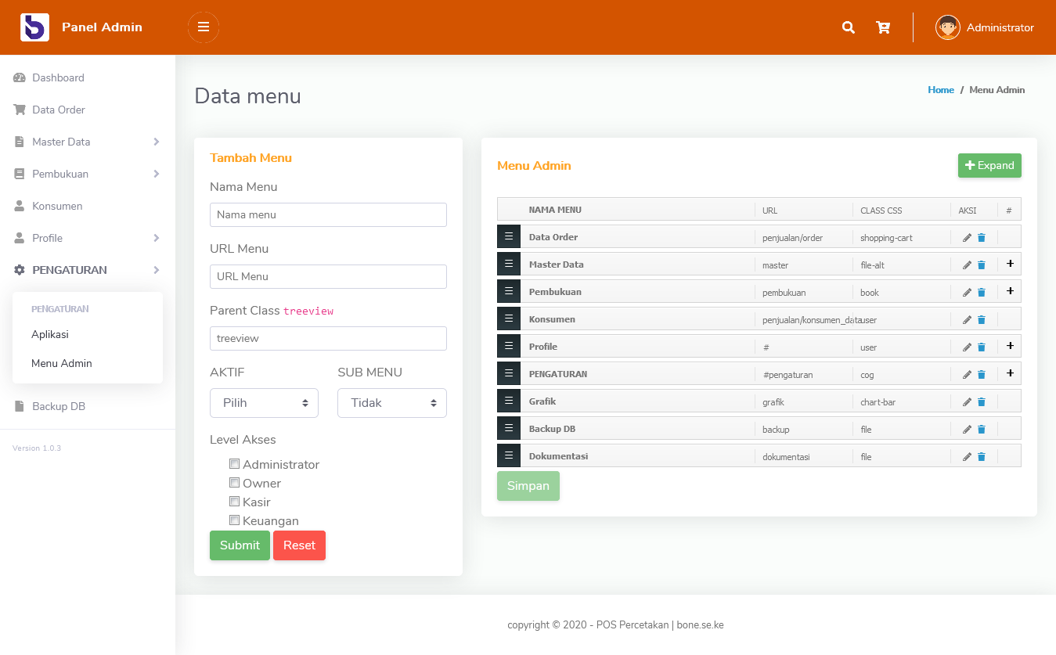1056x655 pixels.
Task: Enable Kasir access level
Action: coord(234,501)
